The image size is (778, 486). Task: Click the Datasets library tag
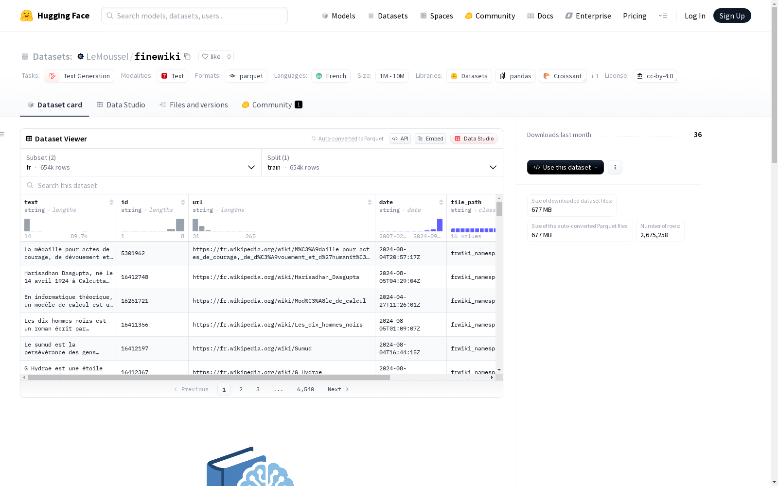click(469, 76)
